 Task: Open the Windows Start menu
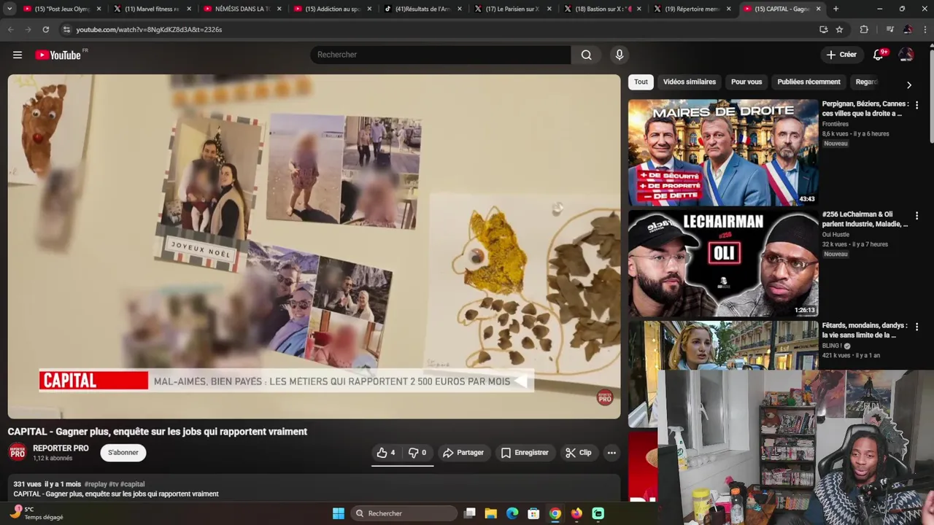point(339,513)
